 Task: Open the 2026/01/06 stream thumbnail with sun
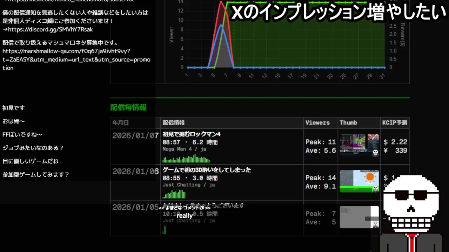tap(359, 181)
